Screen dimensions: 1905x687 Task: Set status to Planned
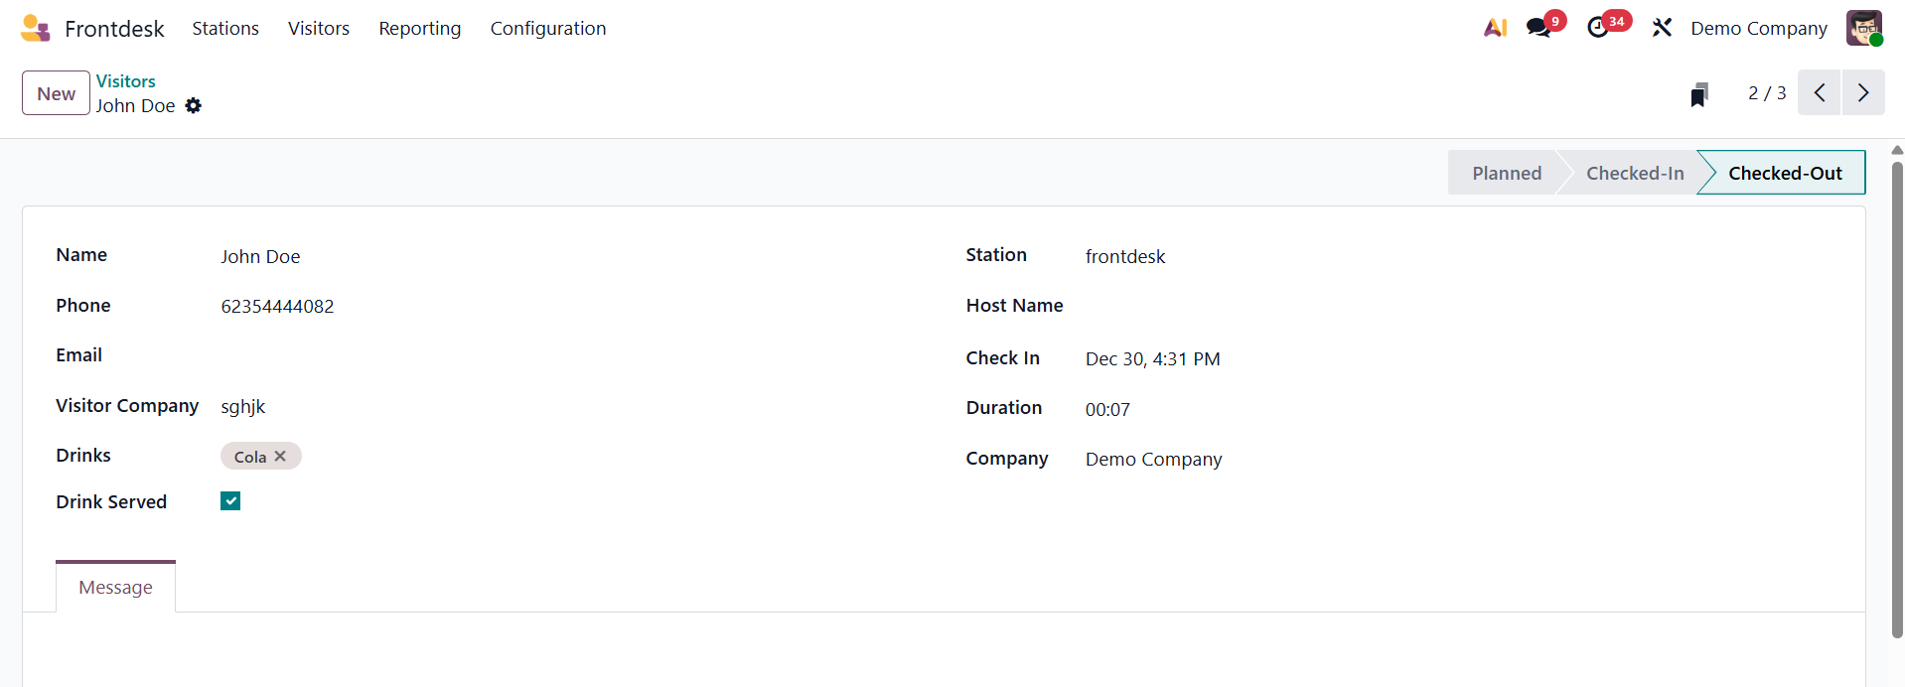point(1506,173)
